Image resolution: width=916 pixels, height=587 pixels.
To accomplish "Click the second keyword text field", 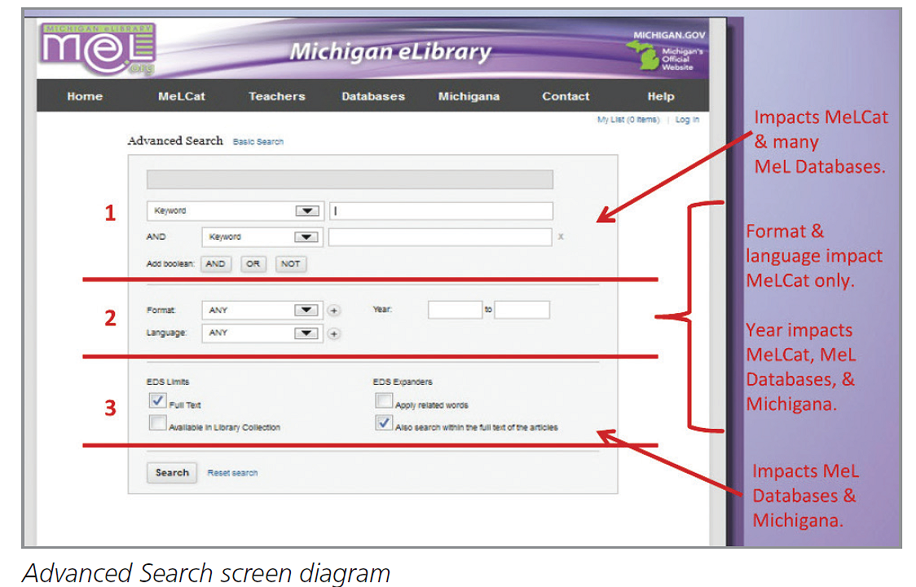I will pyautogui.click(x=440, y=236).
